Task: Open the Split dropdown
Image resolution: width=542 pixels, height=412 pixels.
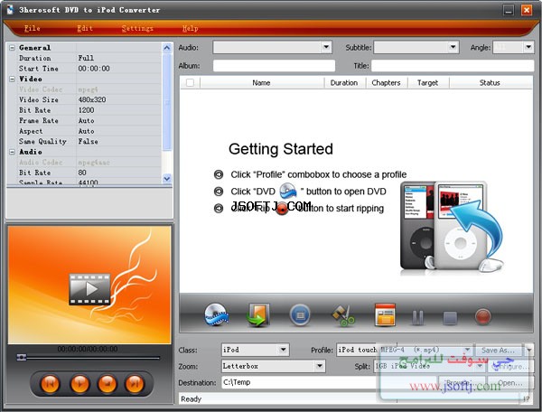Action: click(429, 366)
